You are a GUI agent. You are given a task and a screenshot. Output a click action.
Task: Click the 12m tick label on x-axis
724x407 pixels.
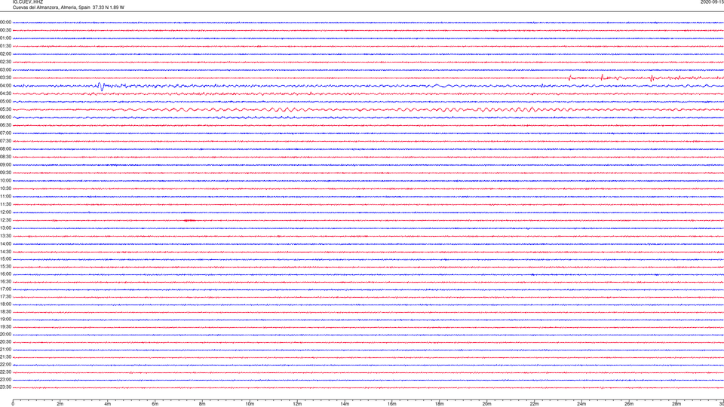click(x=297, y=404)
